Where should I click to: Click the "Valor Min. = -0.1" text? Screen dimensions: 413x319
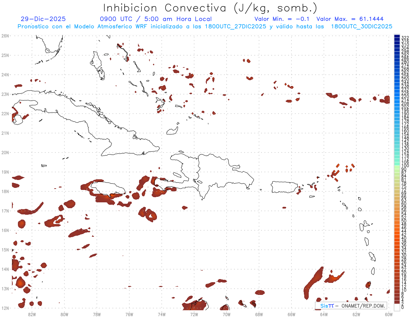click(x=282, y=19)
